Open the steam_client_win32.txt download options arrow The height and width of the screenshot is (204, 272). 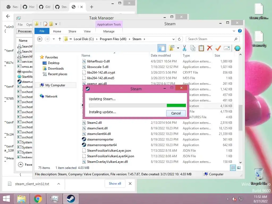pyautogui.click(x=59, y=184)
